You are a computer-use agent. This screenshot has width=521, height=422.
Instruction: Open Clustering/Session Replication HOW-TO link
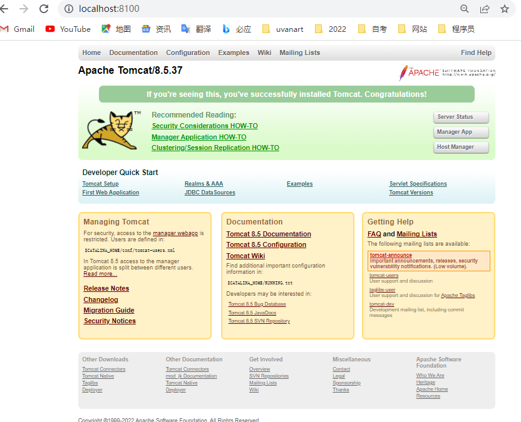click(215, 148)
